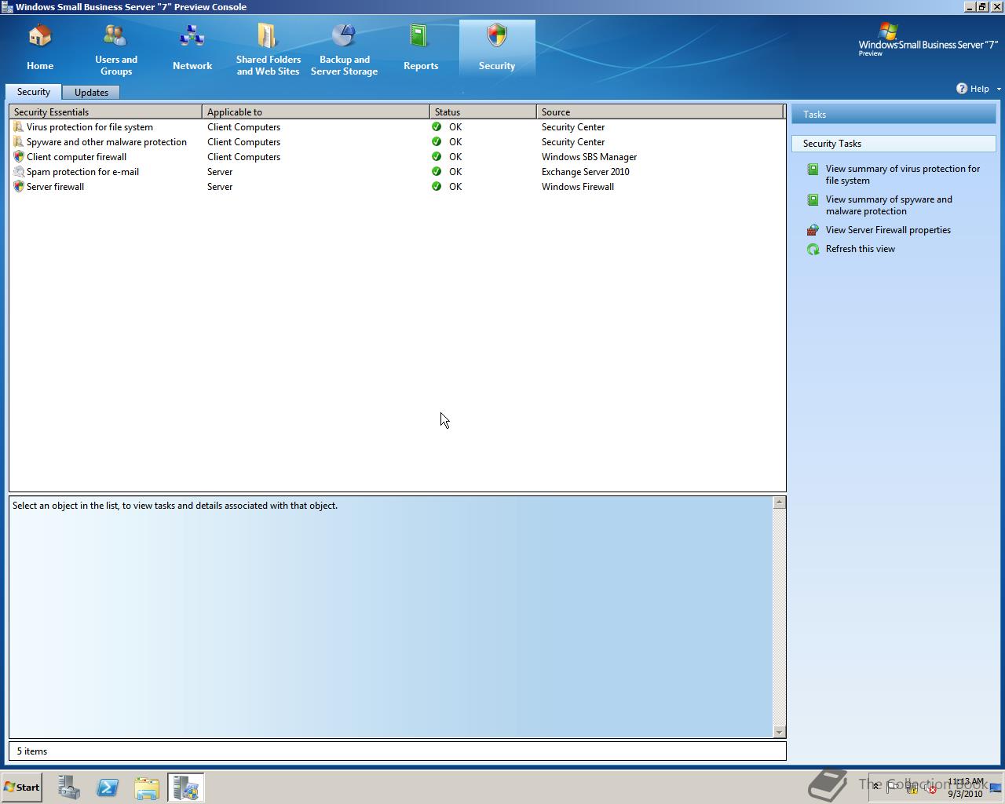Image resolution: width=1005 pixels, height=804 pixels.
Task: Open View Server Firewall properties
Action: pyautogui.click(x=888, y=230)
